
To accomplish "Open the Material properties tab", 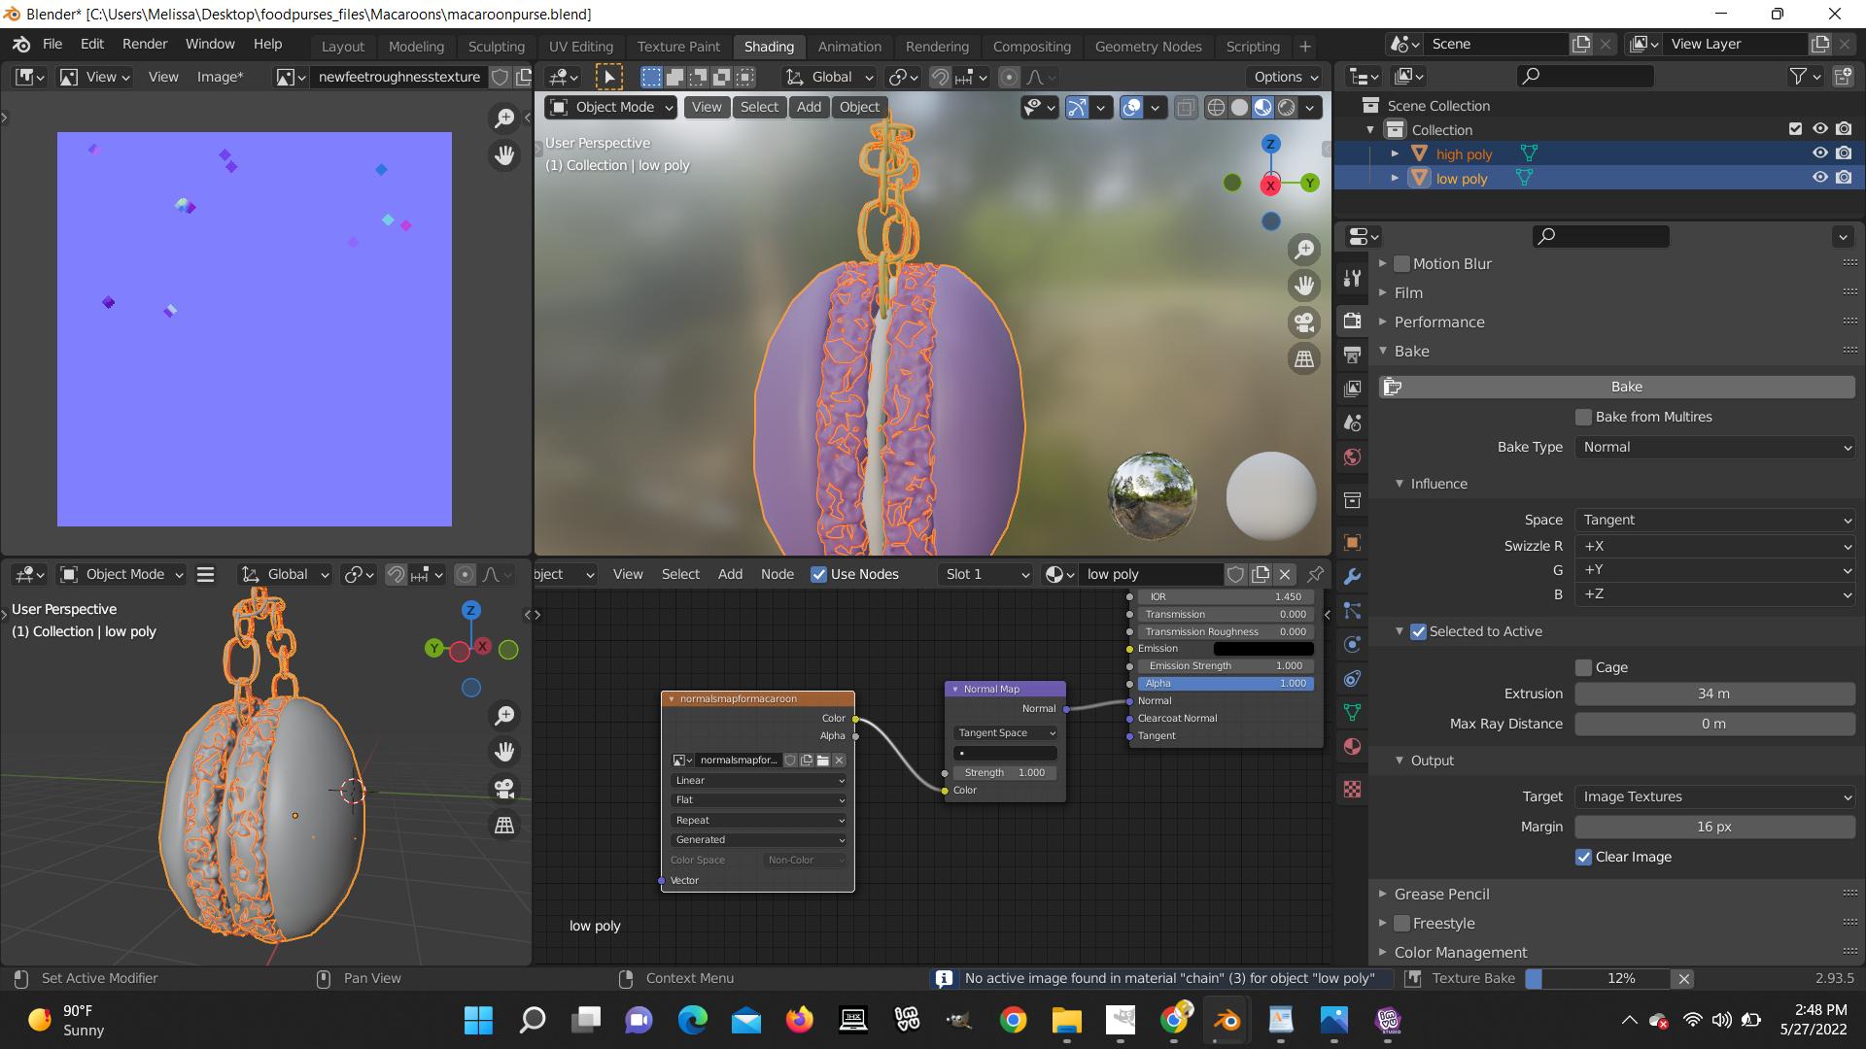I will (1352, 746).
